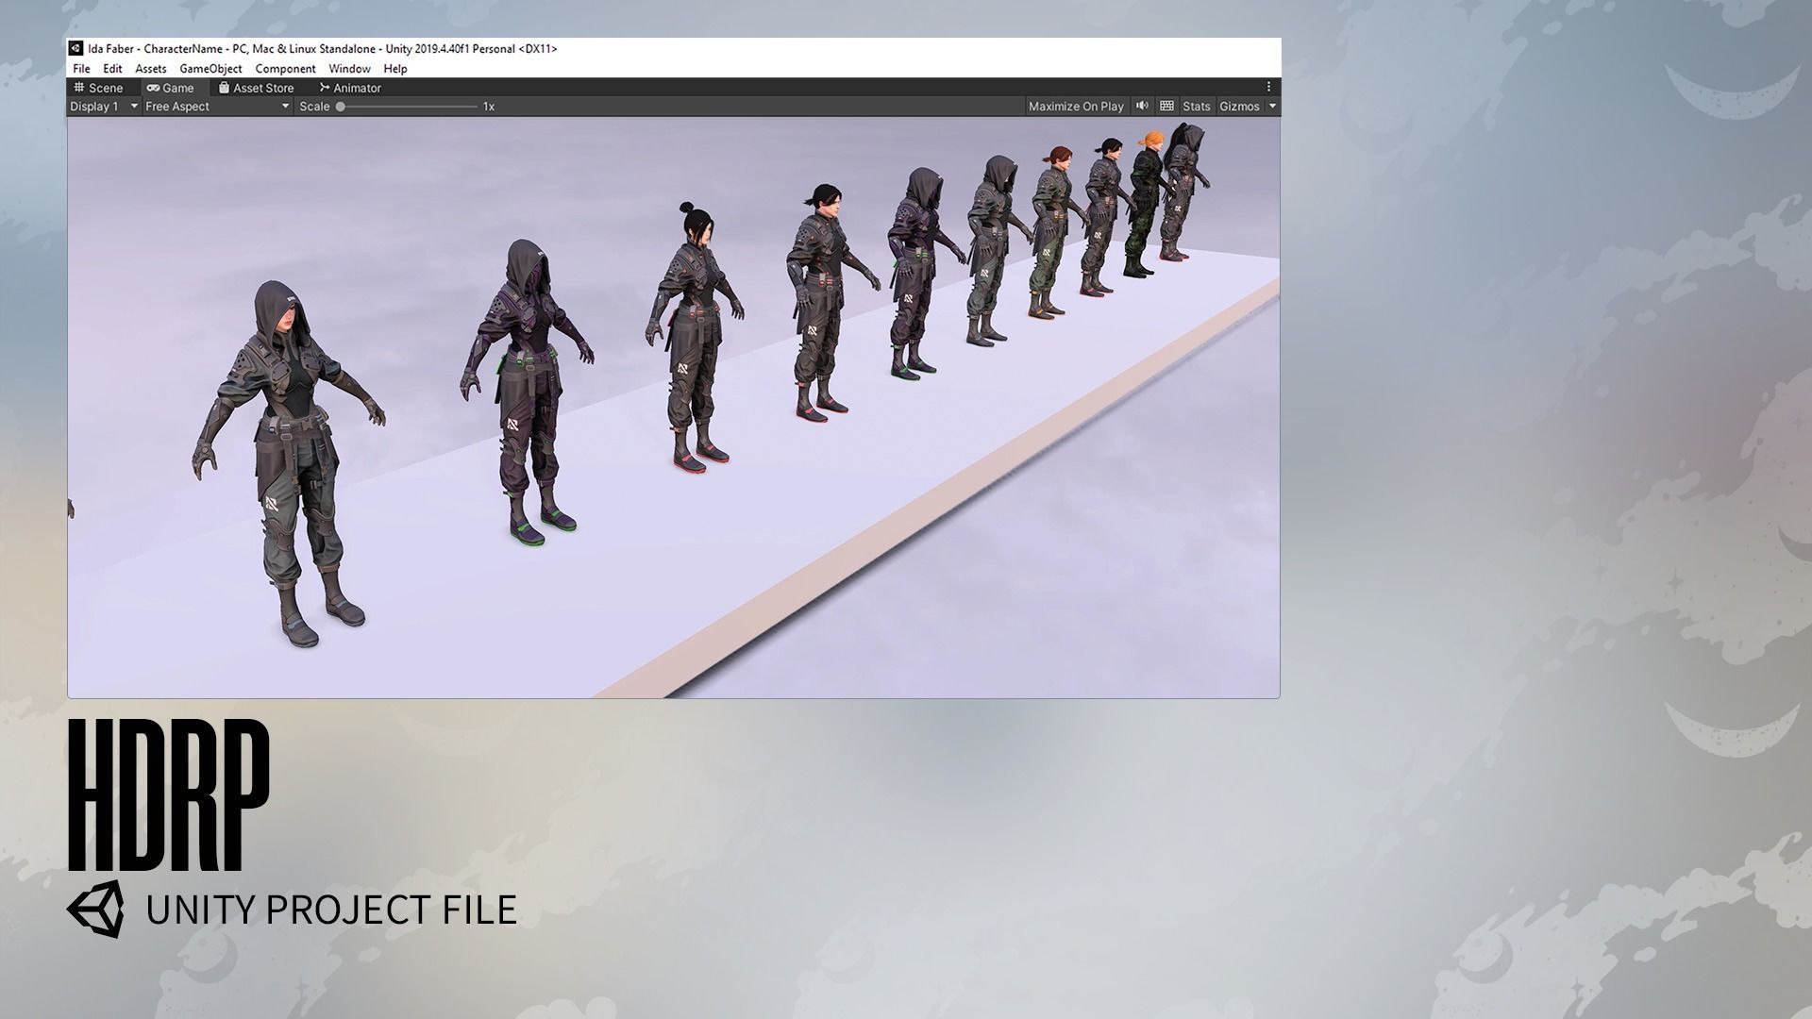Click the Asset Store bag icon
Image resolution: width=1812 pixels, height=1019 pixels.
click(224, 88)
